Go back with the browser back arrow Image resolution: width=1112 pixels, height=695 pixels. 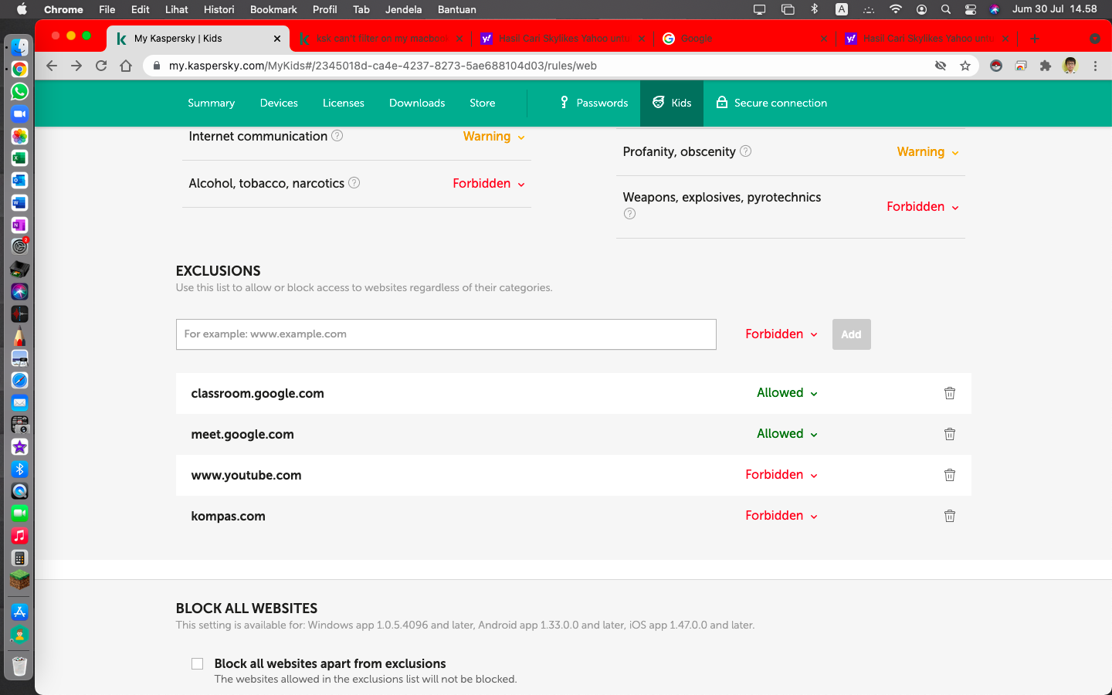pyautogui.click(x=52, y=66)
